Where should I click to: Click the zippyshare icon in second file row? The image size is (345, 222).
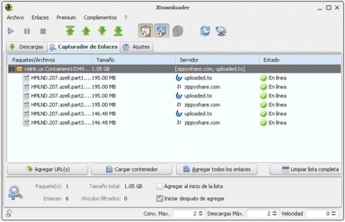[179, 87]
